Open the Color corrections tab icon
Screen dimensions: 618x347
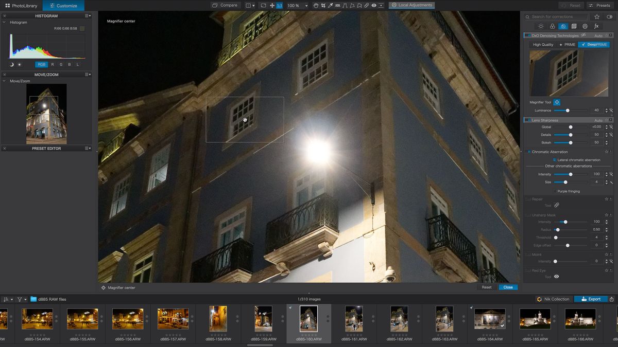point(552,26)
